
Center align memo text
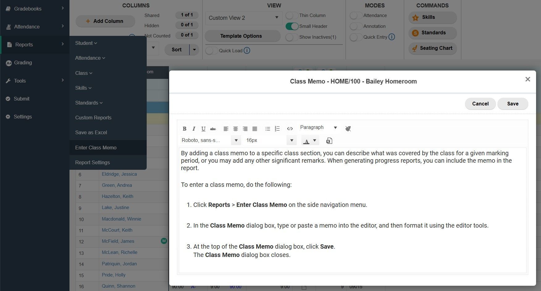[236, 129]
